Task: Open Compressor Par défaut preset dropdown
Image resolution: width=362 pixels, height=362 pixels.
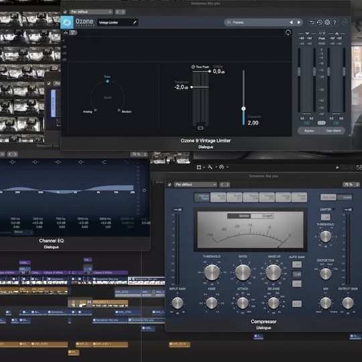Action: click(195, 185)
